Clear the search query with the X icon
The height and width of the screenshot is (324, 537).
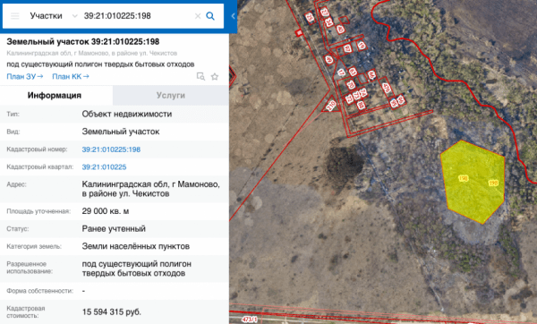click(198, 16)
